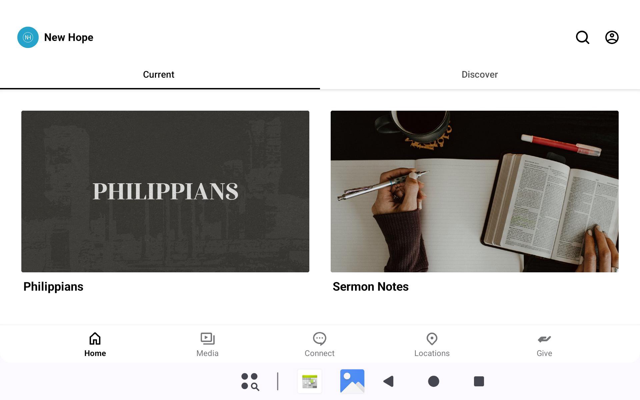Tap the Give hand icon

(544, 339)
